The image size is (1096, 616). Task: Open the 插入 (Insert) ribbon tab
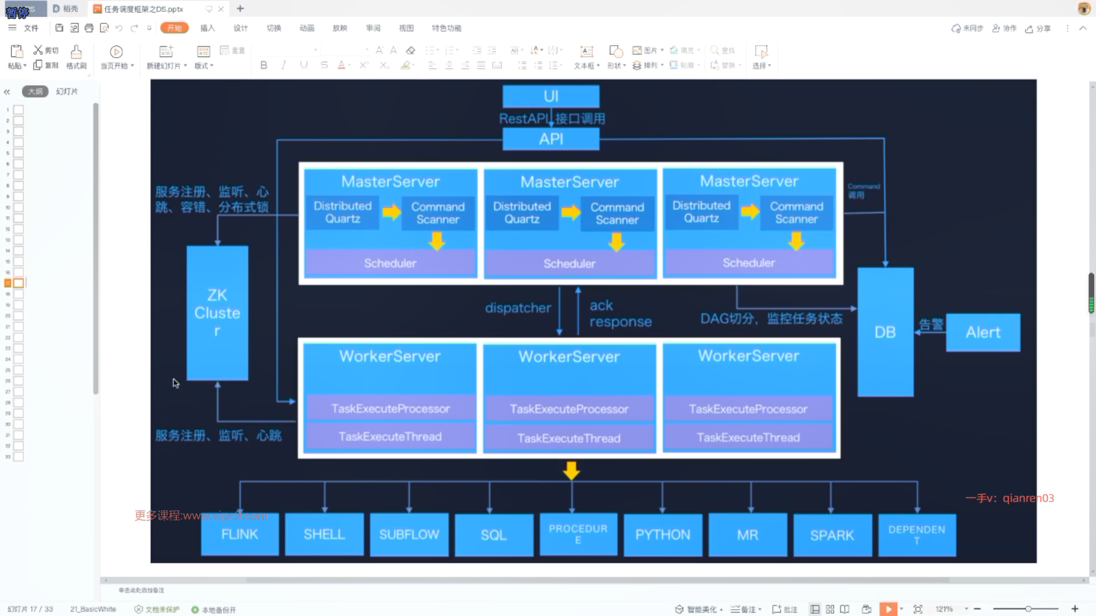click(x=207, y=28)
